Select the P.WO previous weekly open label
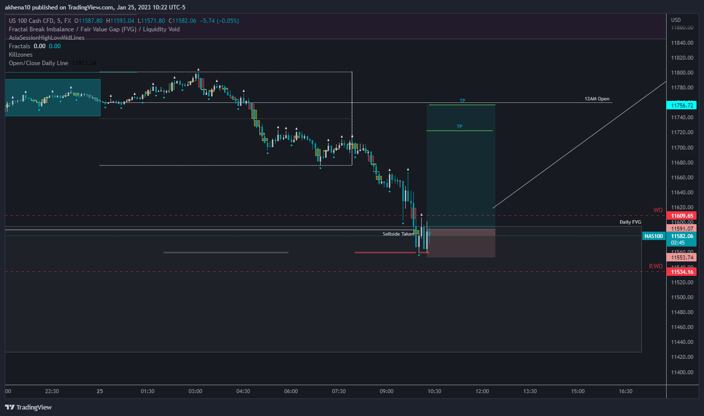The image size is (704, 416). (656, 266)
